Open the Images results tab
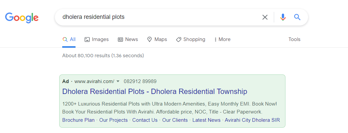This screenshot has height=133, width=348. 96,39
